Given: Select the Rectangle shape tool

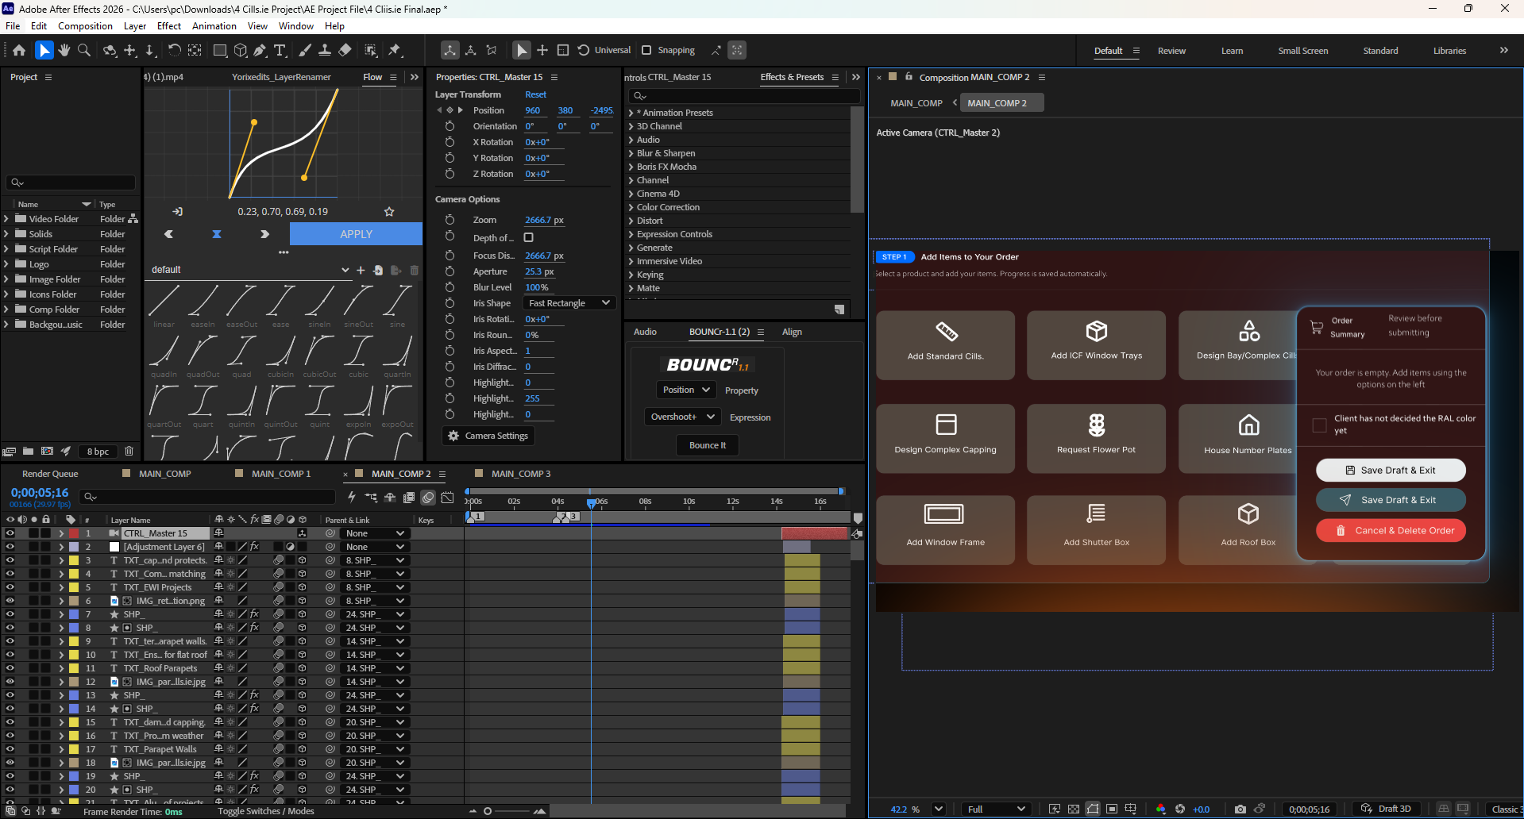Looking at the screenshot, I should tap(220, 51).
